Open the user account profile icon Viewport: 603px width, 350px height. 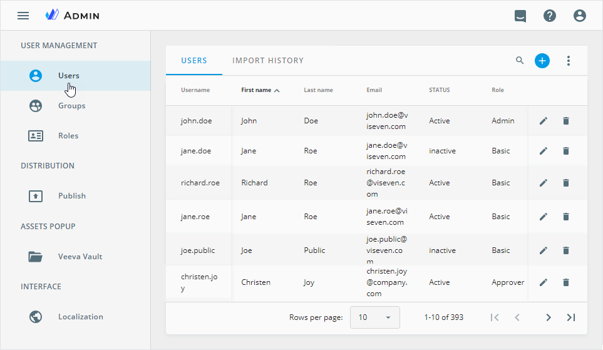click(x=580, y=16)
